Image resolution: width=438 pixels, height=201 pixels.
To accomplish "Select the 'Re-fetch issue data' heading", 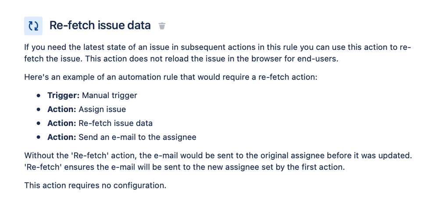I will [x=100, y=26].
